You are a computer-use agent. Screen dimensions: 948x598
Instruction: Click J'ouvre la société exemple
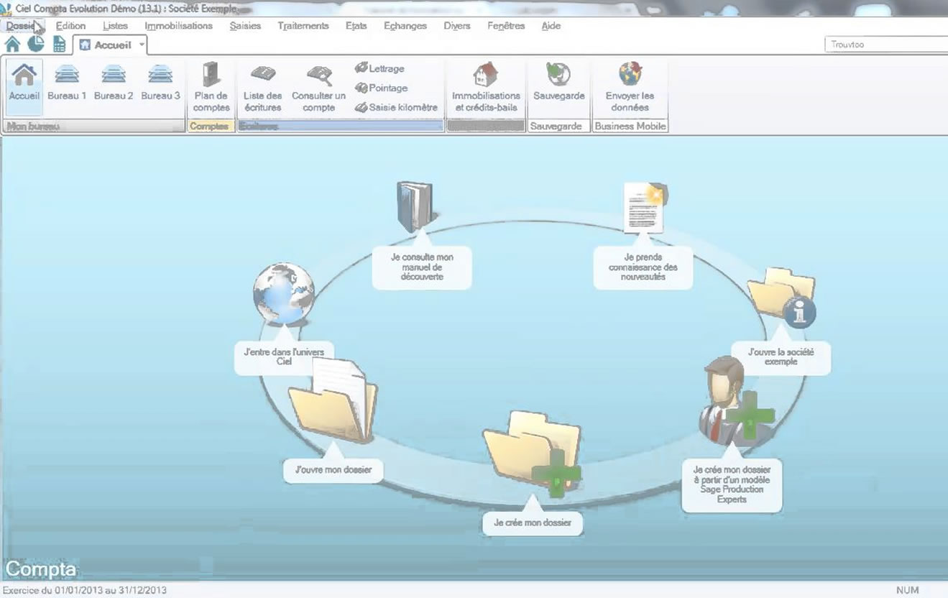[x=781, y=357]
